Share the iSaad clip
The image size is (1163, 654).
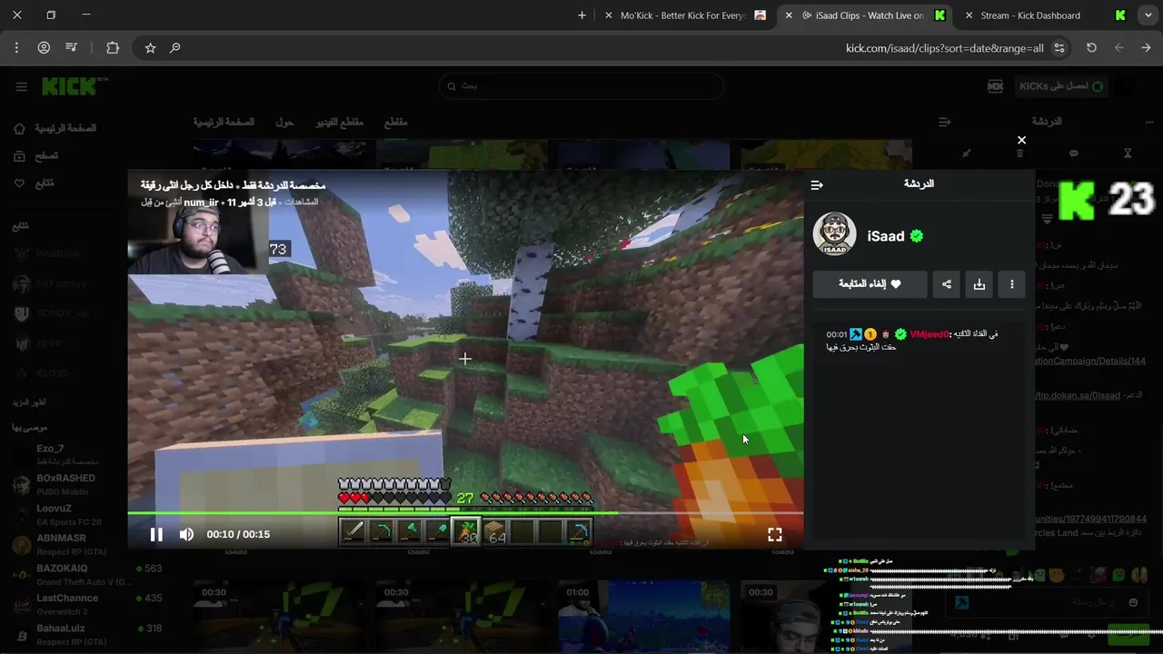pos(947,284)
